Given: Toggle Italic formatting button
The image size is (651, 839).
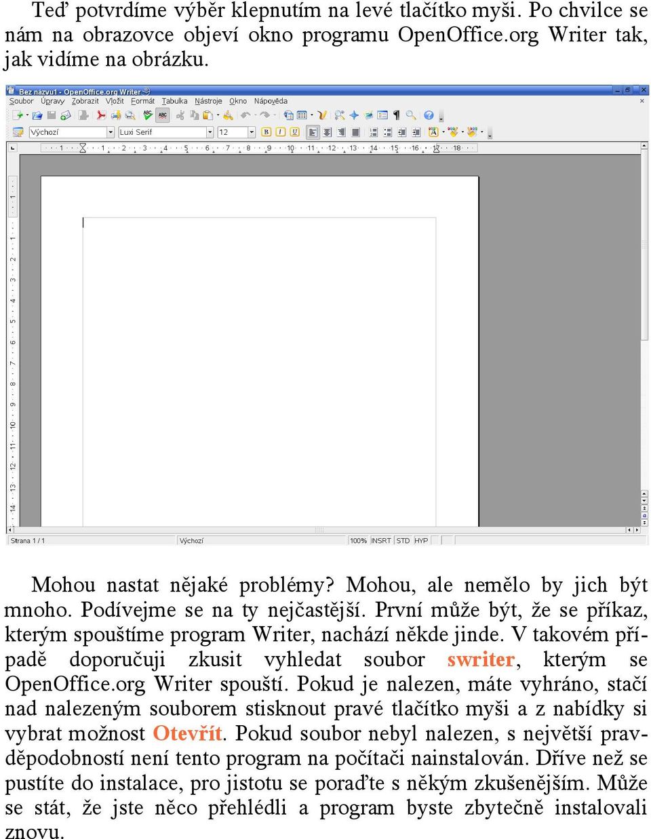Looking at the screenshot, I should (280, 132).
